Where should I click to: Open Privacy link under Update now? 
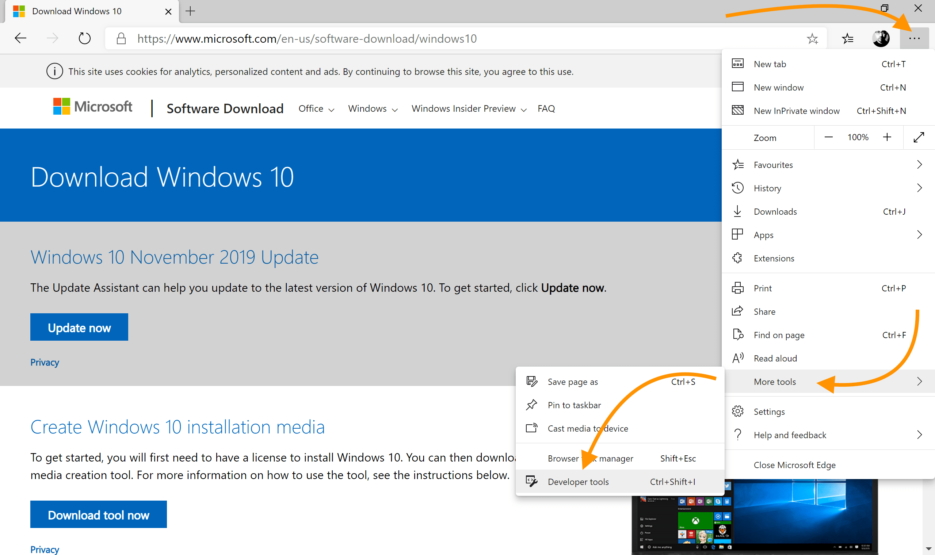45,362
